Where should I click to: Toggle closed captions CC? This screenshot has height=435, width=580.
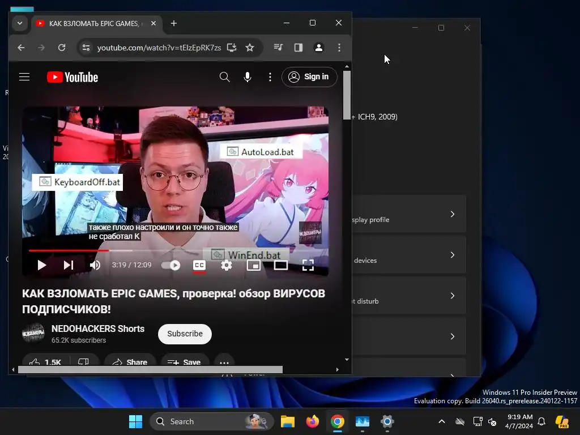[199, 265]
